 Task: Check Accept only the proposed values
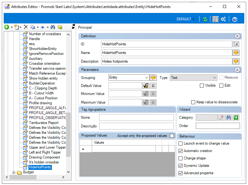(x=172, y=136)
